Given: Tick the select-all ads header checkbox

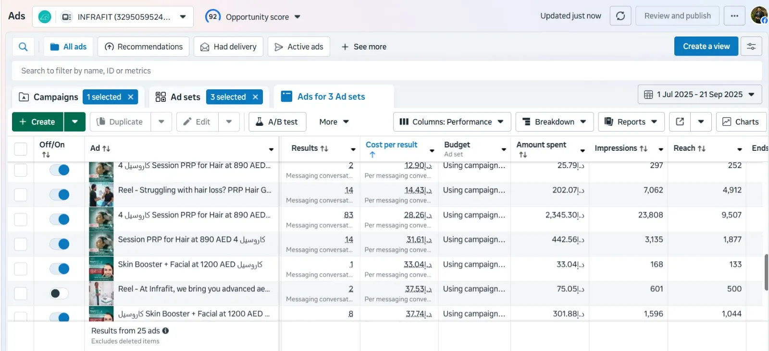Looking at the screenshot, I should [21, 149].
